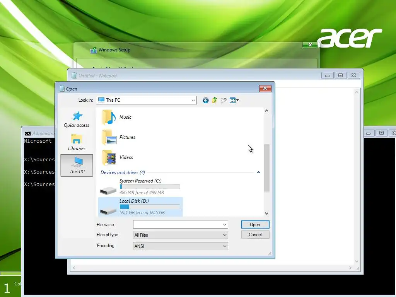Screen dimensions: 396x297
Task: Minimize the Command Prompt window
Action: (369, 133)
